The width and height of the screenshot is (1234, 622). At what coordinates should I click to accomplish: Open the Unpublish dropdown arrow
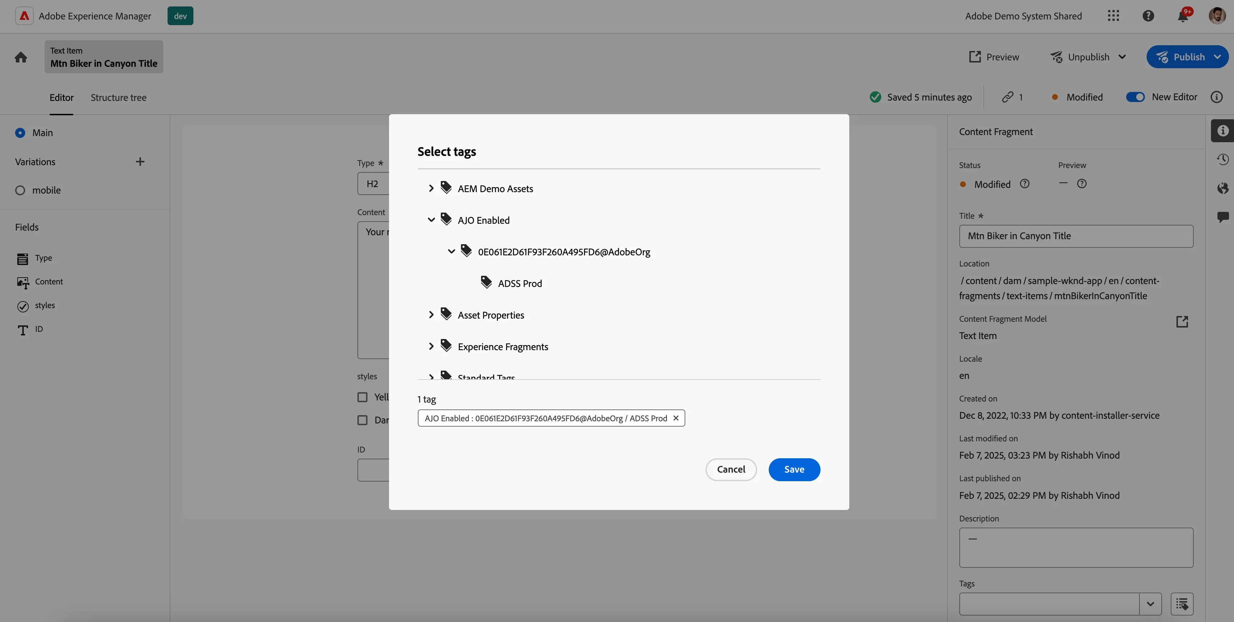coord(1122,57)
